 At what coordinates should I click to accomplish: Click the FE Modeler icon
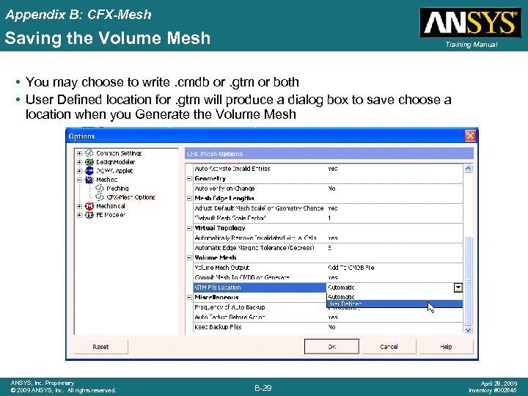(89, 214)
